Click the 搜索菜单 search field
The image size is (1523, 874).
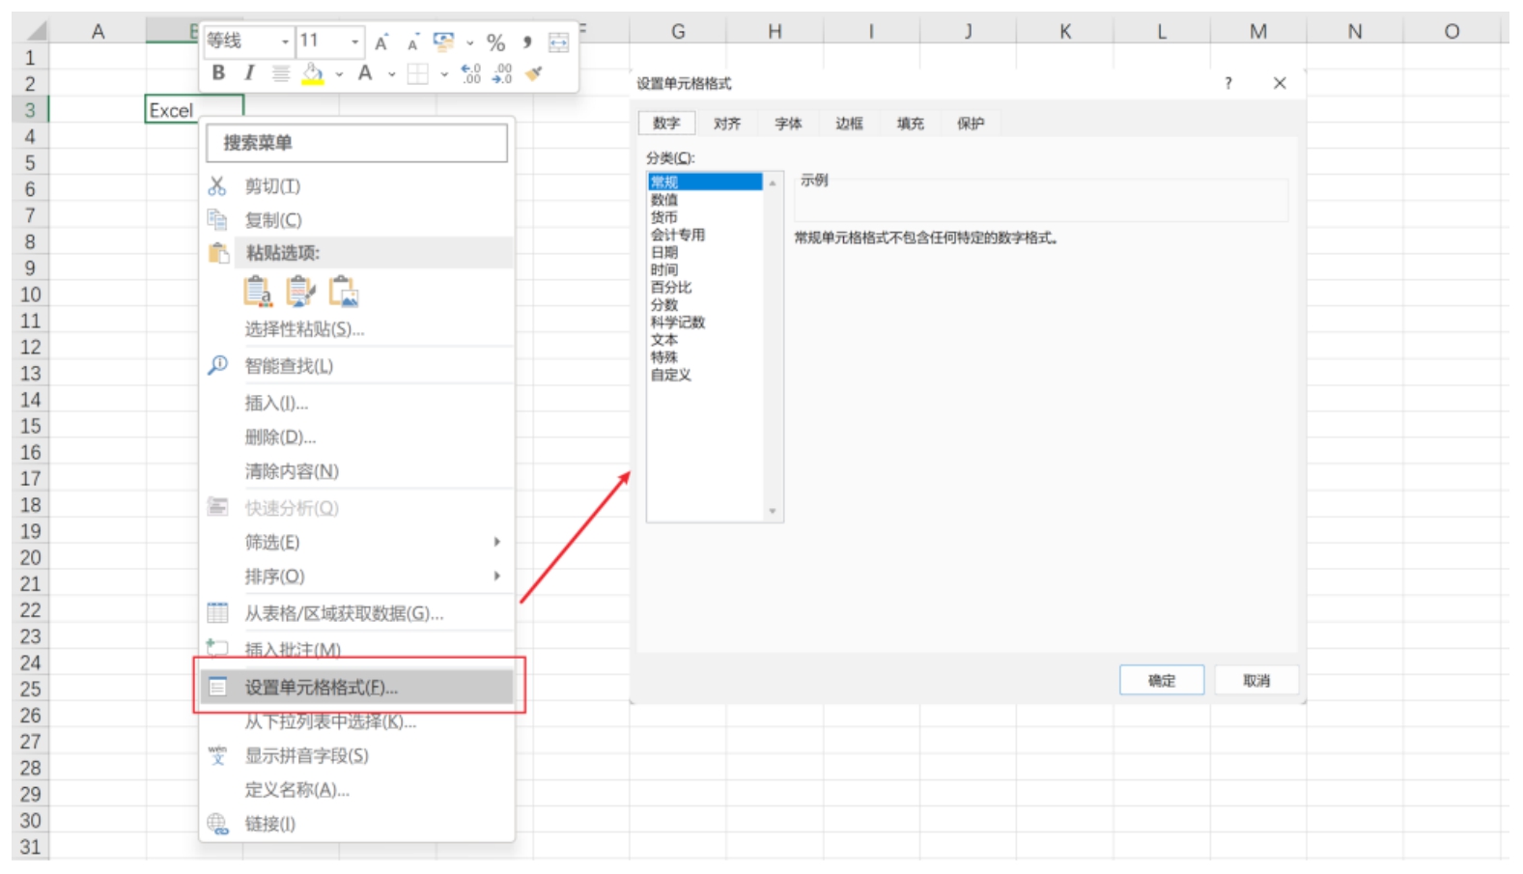coord(356,143)
